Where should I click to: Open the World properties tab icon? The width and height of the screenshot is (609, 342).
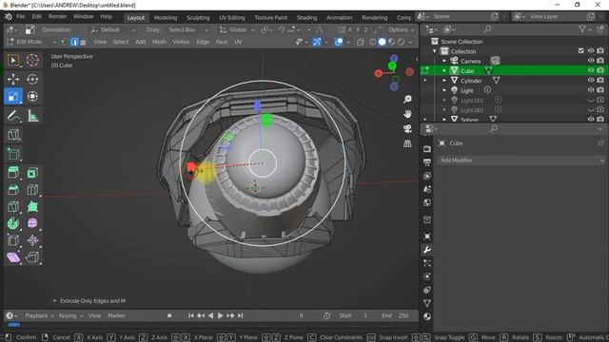pyautogui.click(x=427, y=202)
